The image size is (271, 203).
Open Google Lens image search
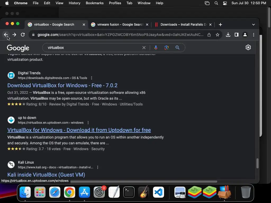[166, 48]
